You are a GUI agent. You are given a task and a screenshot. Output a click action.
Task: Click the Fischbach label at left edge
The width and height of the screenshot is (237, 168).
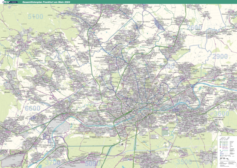coord(3,70)
